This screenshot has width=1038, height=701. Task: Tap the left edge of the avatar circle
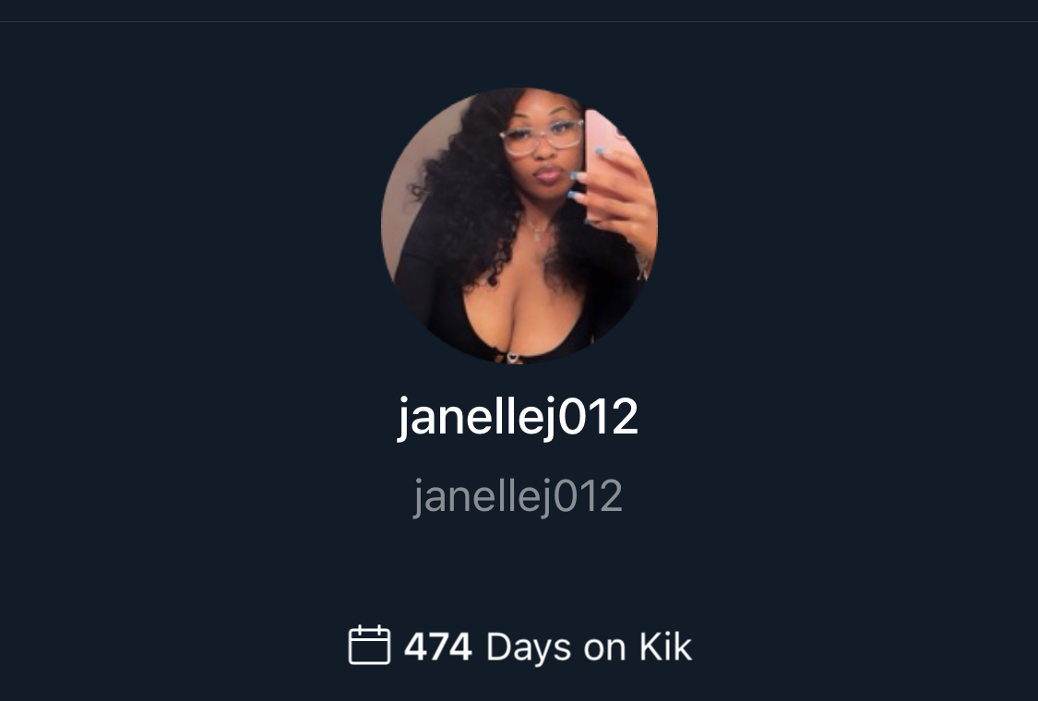coord(383,226)
